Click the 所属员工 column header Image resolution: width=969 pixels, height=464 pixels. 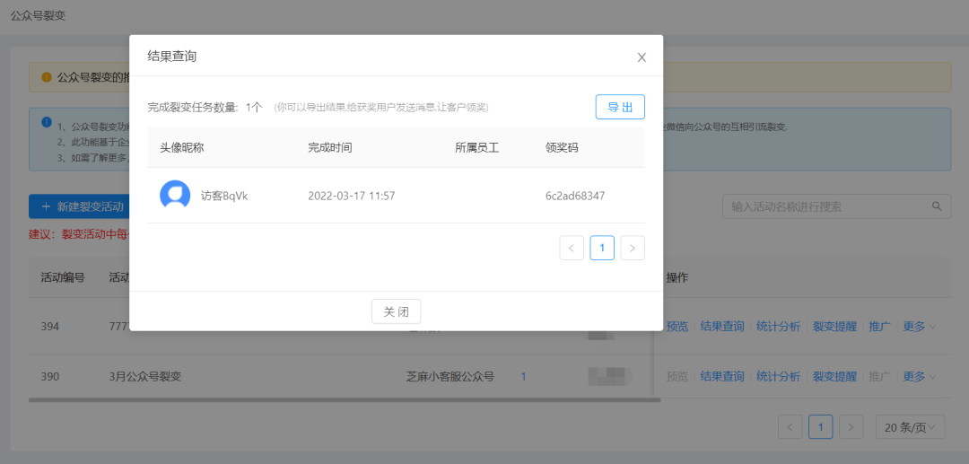tap(477, 148)
